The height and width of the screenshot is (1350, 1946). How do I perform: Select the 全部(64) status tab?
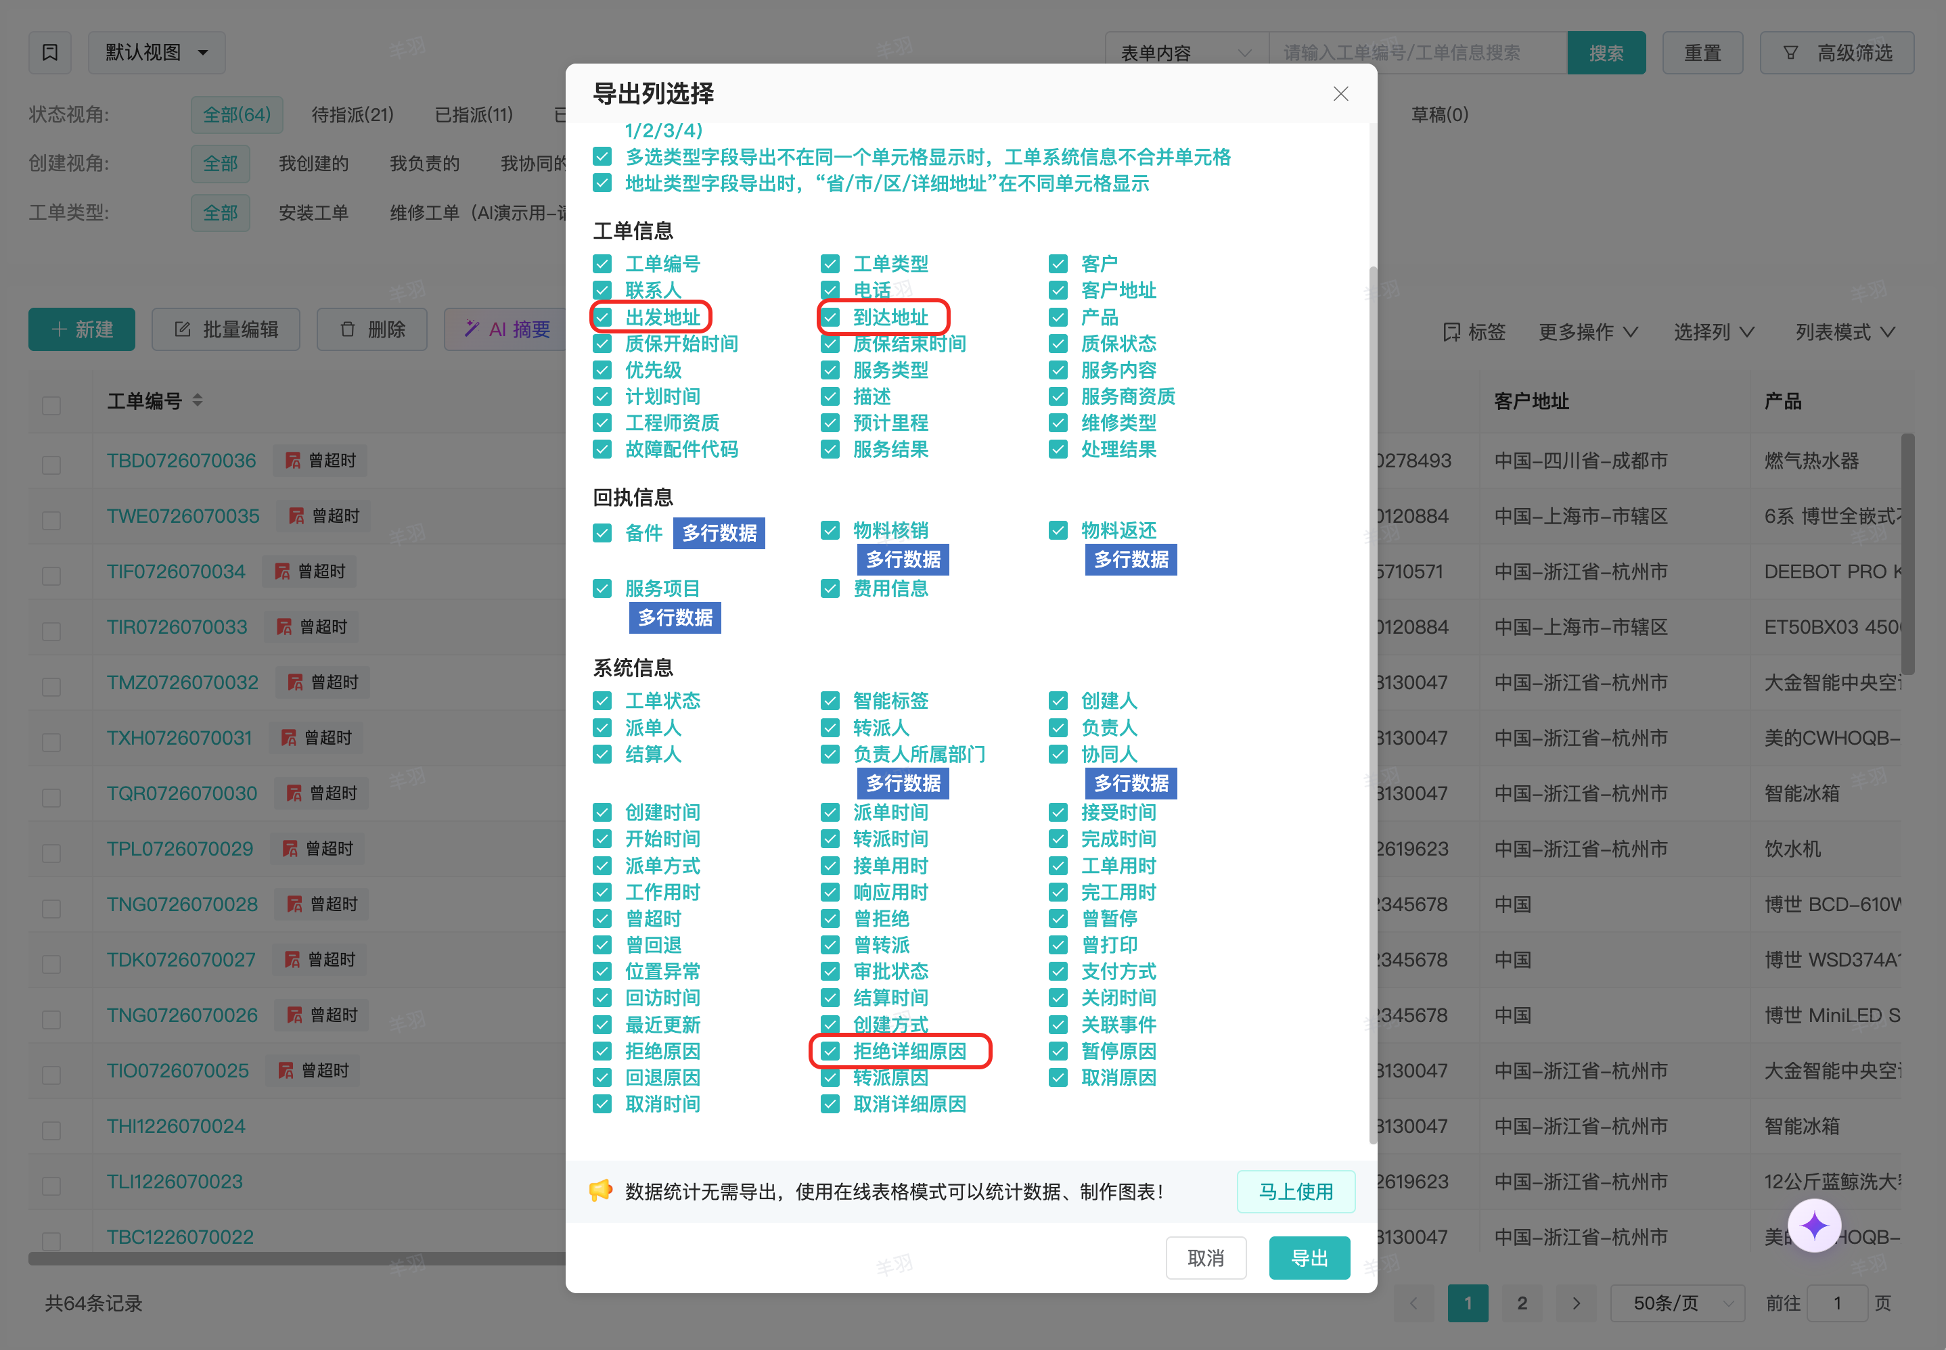(237, 114)
